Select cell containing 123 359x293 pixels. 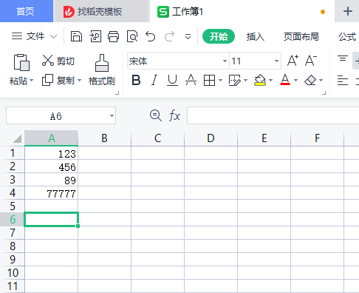pos(51,153)
